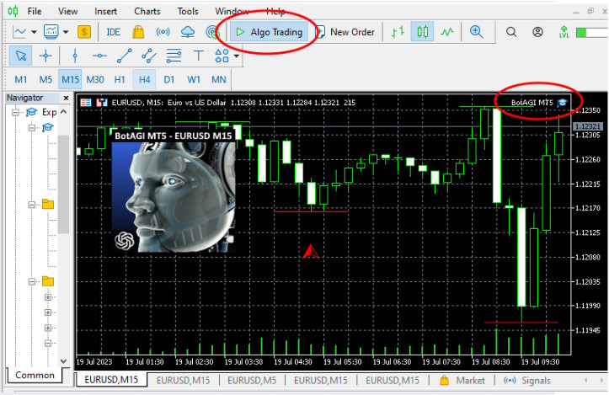Select the vertical line tool
Image resolution: width=609 pixels, height=395 pixels.
pyautogui.click(x=75, y=56)
